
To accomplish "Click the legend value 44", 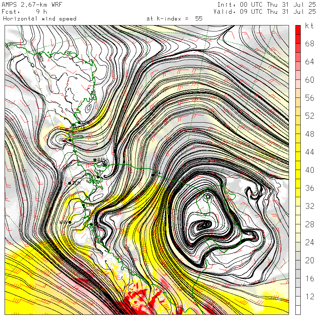I will pyautogui.click(x=310, y=152).
